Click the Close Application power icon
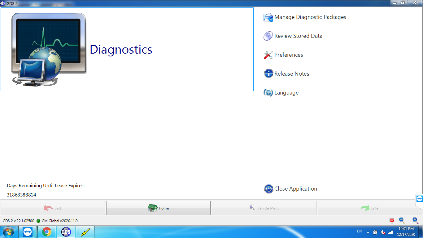Image resolution: width=423 pixels, height=238 pixels. pos(268,189)
